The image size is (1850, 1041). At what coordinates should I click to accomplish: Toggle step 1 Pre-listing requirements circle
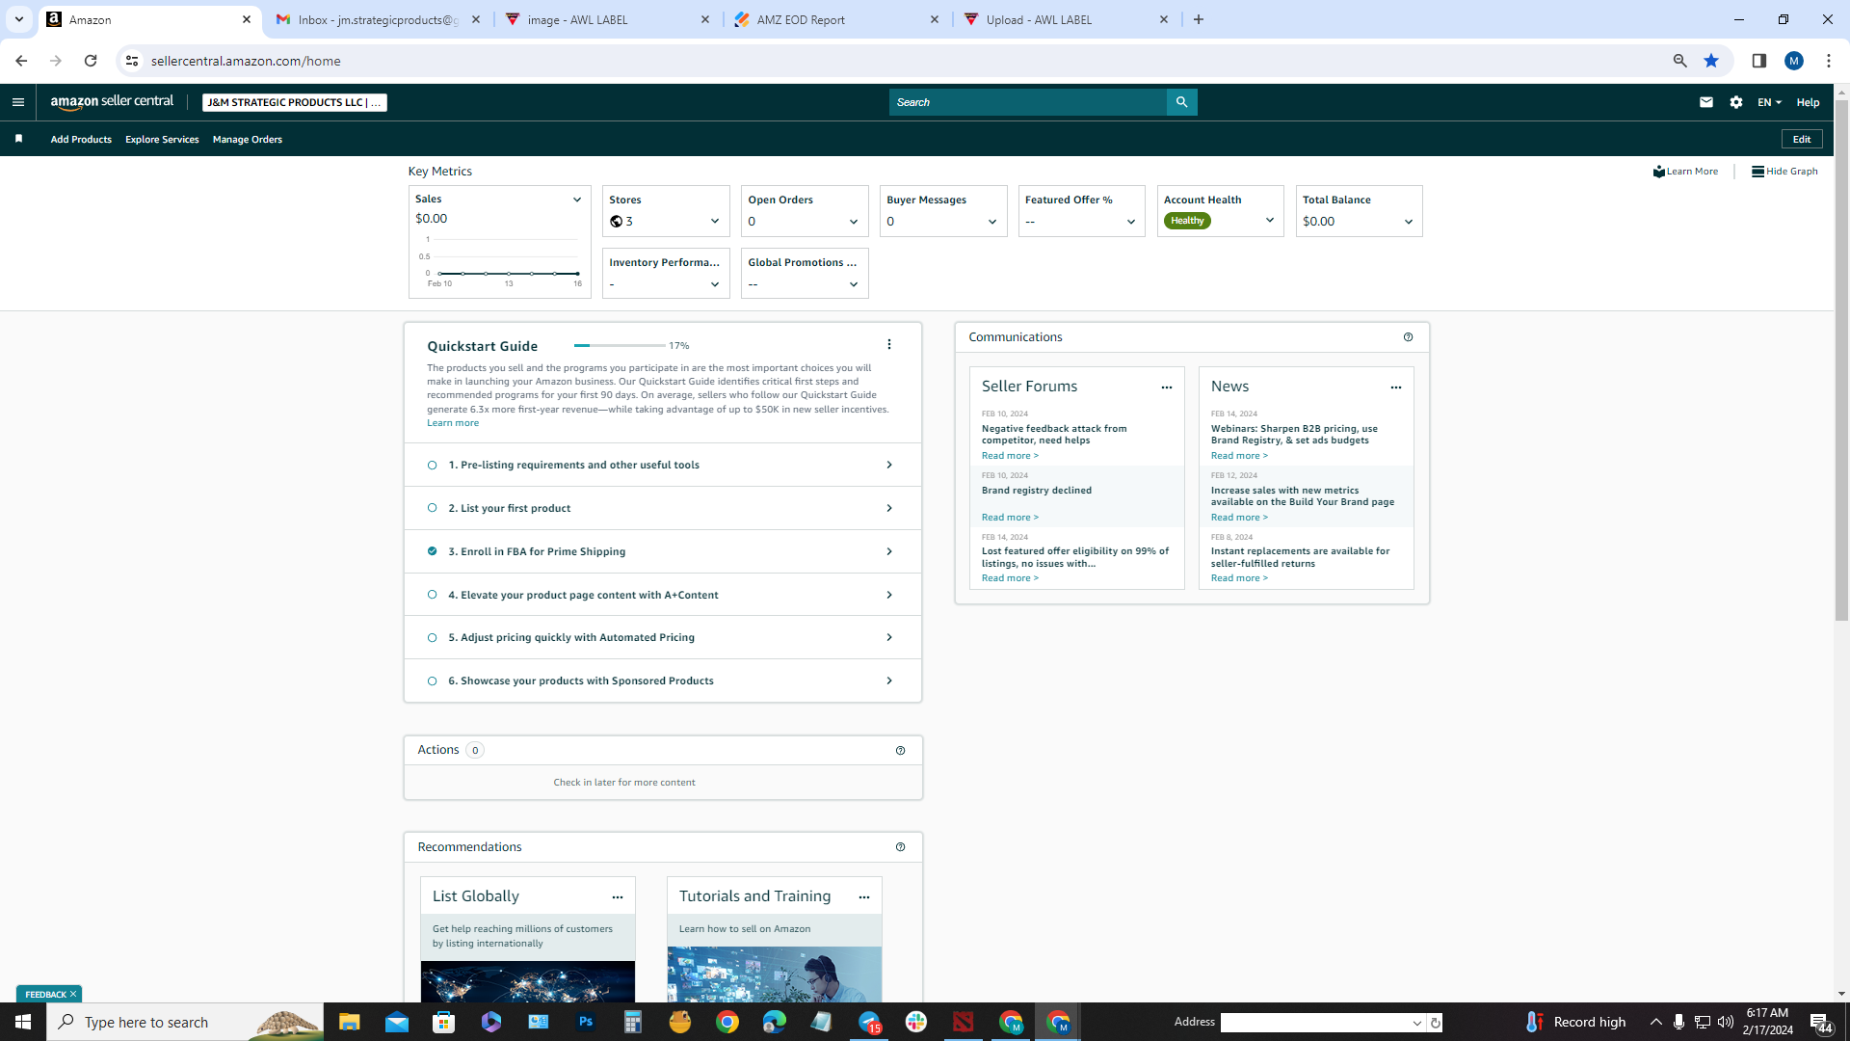tap(432, 466)
